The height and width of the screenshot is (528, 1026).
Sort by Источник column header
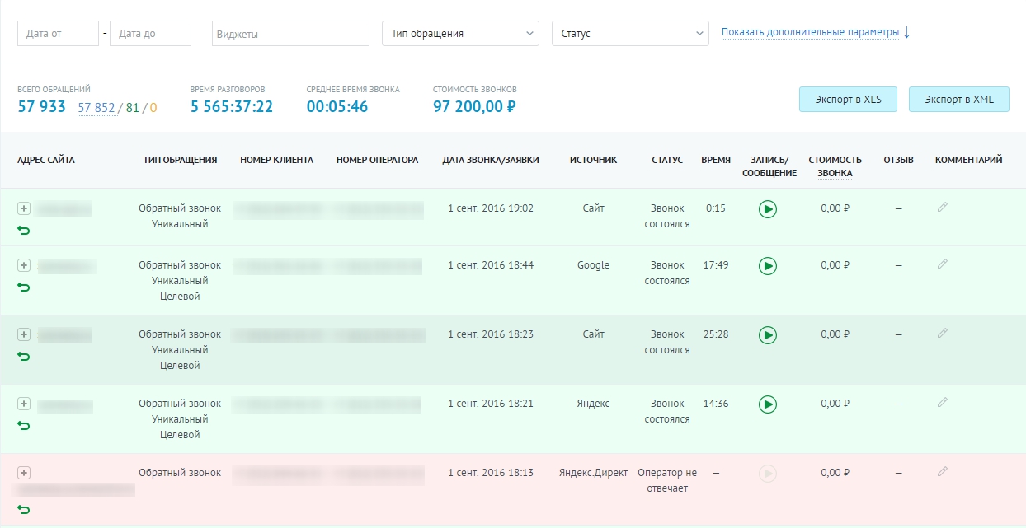point(593,160)
